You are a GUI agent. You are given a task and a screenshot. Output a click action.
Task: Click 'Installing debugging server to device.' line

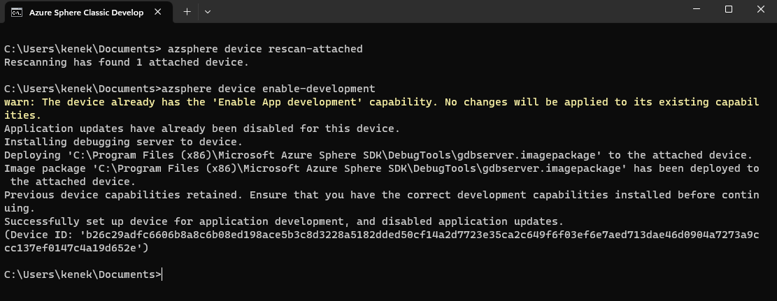123,142
